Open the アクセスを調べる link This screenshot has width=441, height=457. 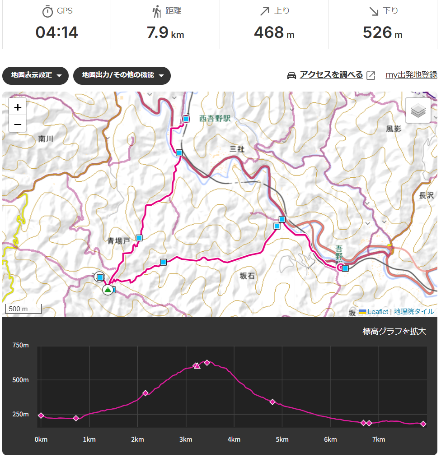(x=331, y=75)
